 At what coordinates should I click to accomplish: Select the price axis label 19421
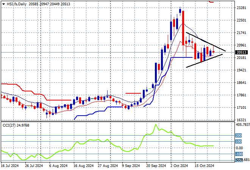[241, 70]
